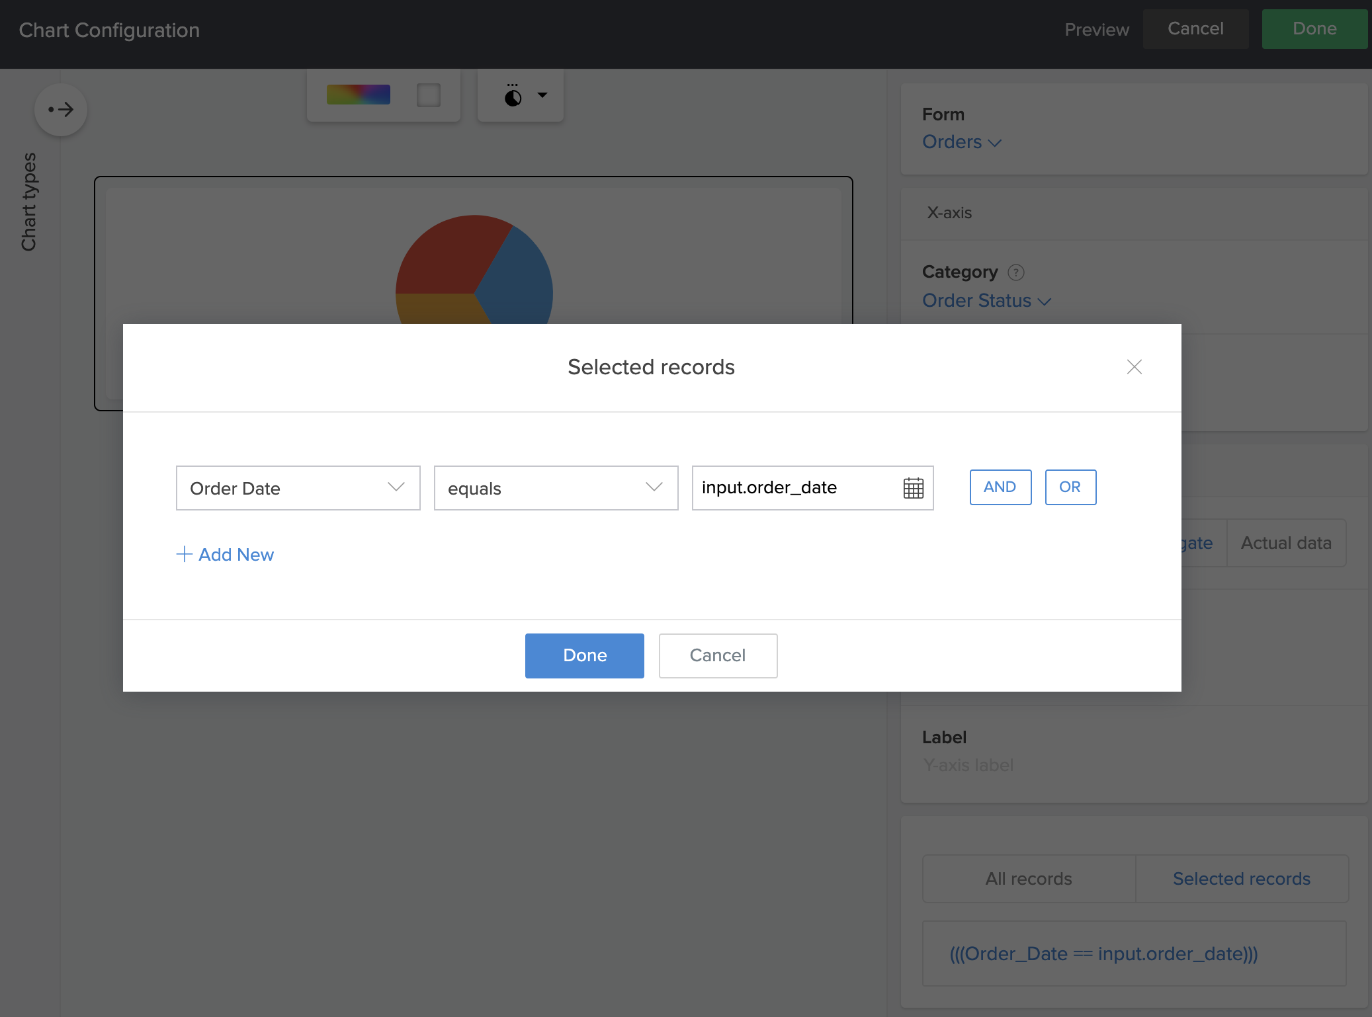The image size is (1372, 1017).
Task: Switch to Selected records option
Action: (1241, 878)
